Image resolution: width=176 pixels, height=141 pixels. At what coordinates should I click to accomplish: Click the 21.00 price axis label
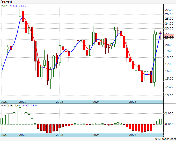pyautogui.click(x=169, y=39)
